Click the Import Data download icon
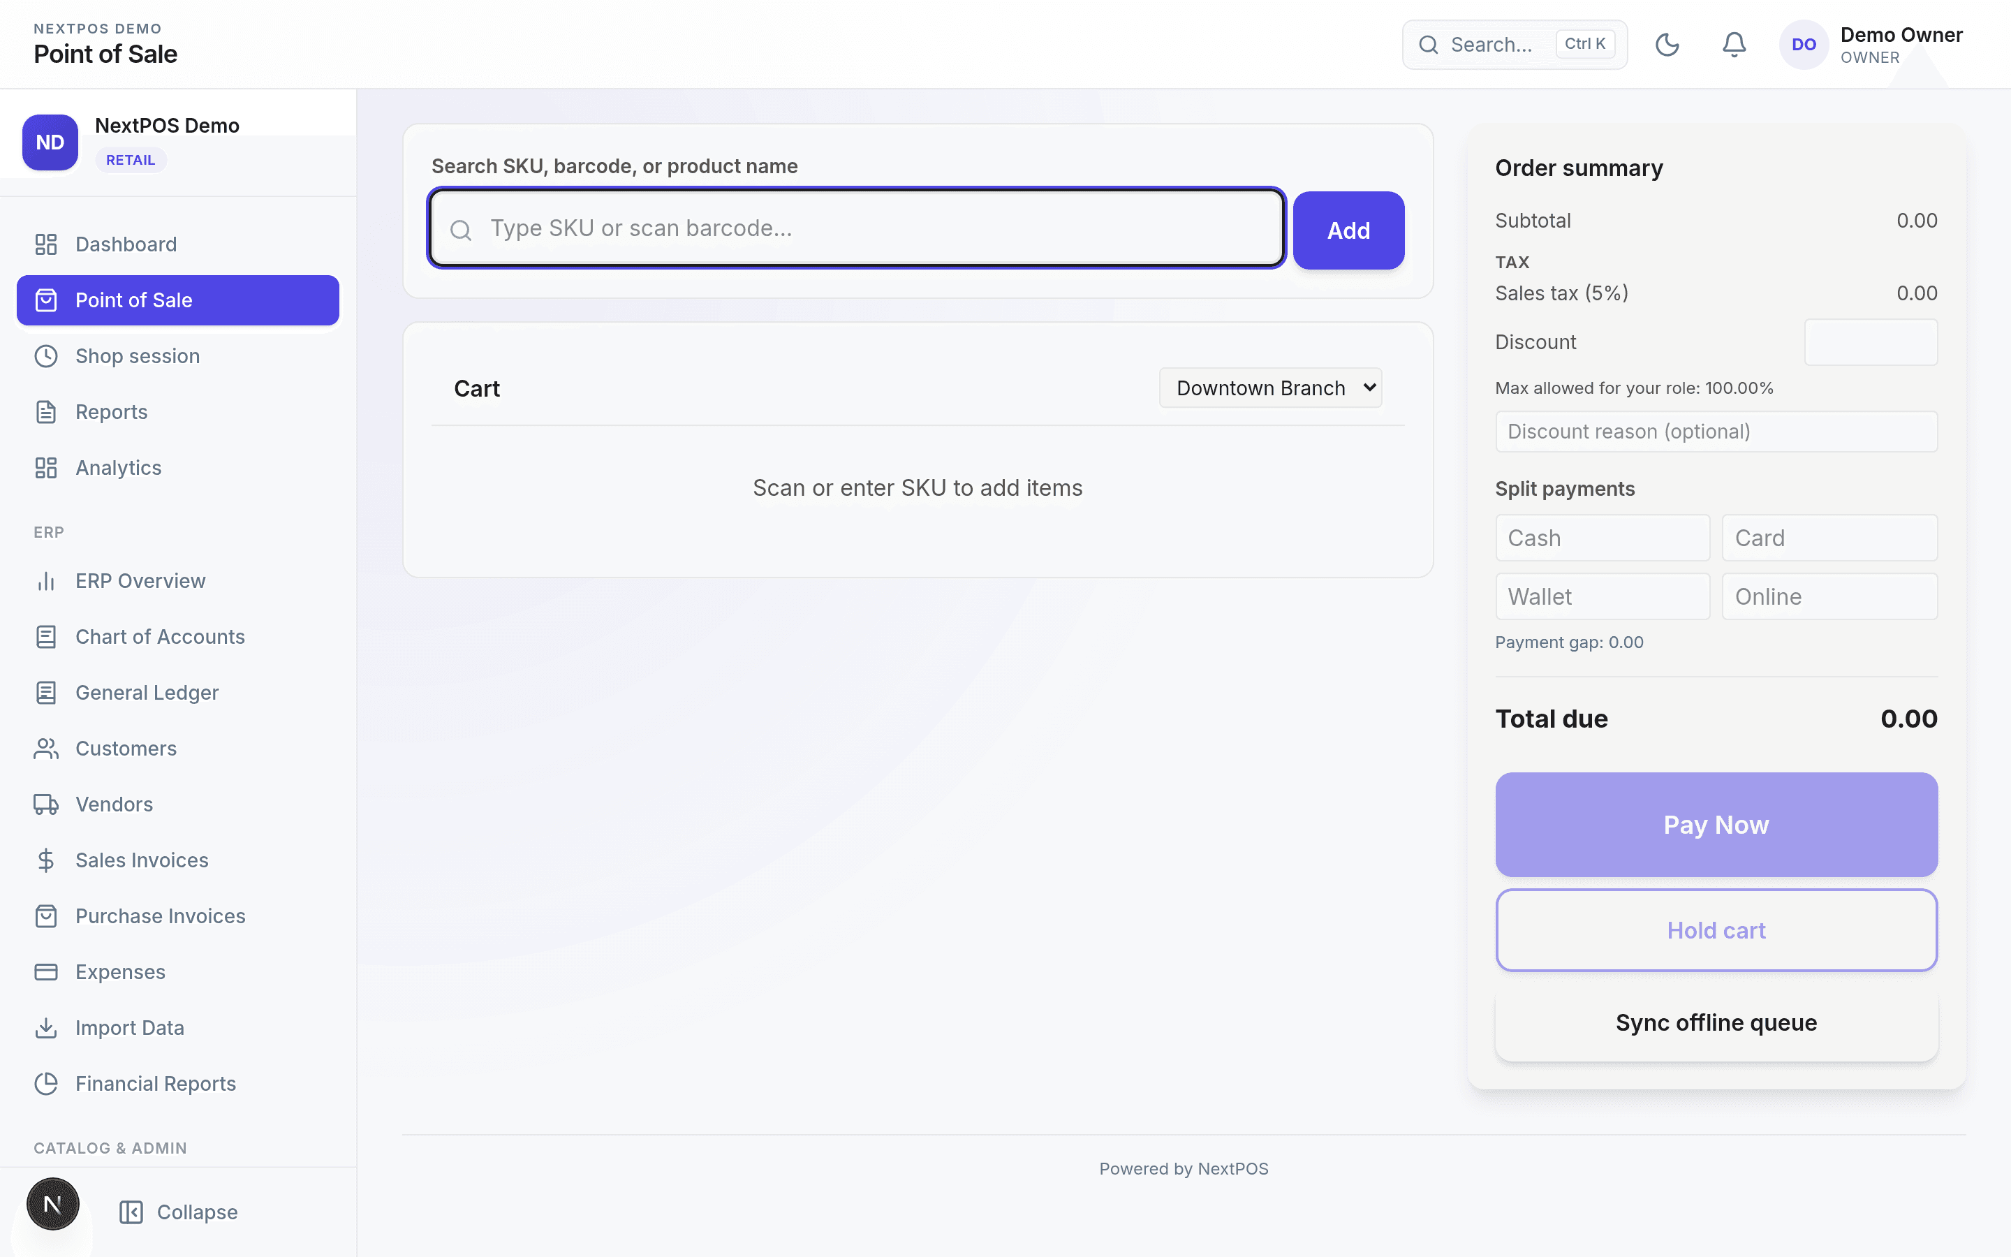The height and width of the screenshot is (1257, 2011). pos(45,1027)
